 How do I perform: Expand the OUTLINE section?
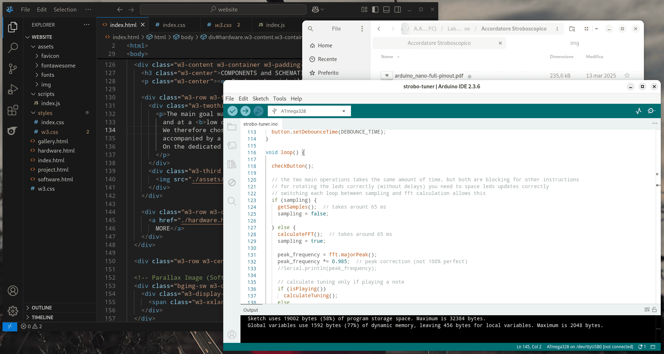click(42, 308)
